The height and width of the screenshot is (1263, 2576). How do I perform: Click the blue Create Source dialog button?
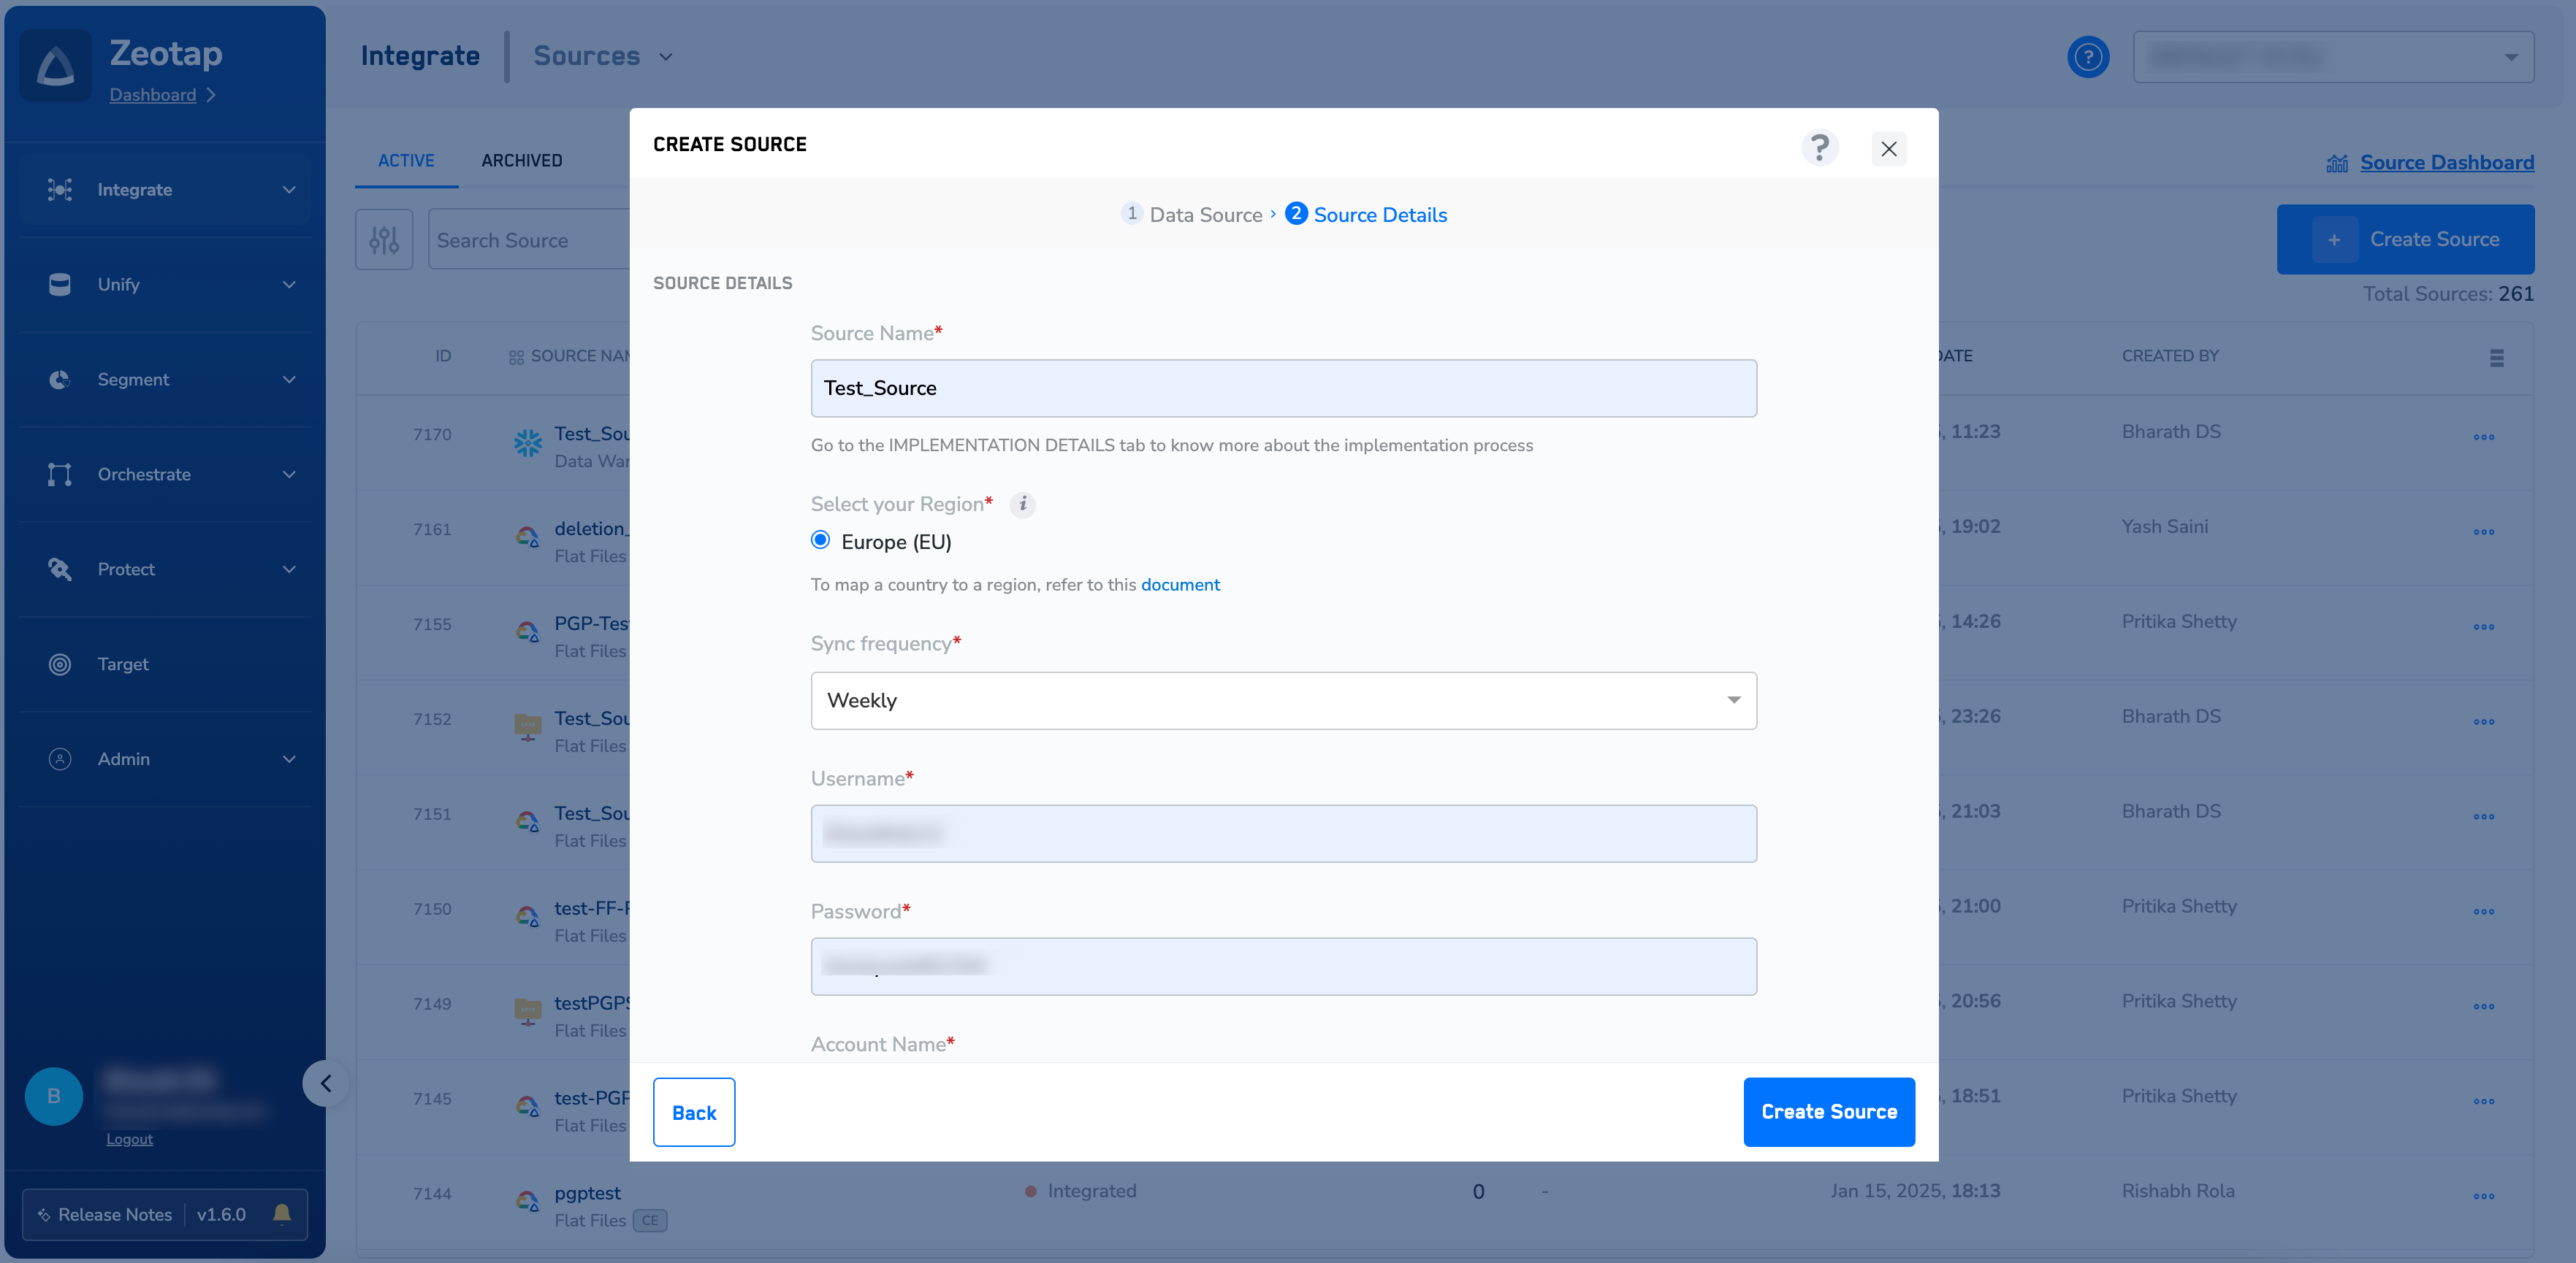[x=1828, y=1112]
